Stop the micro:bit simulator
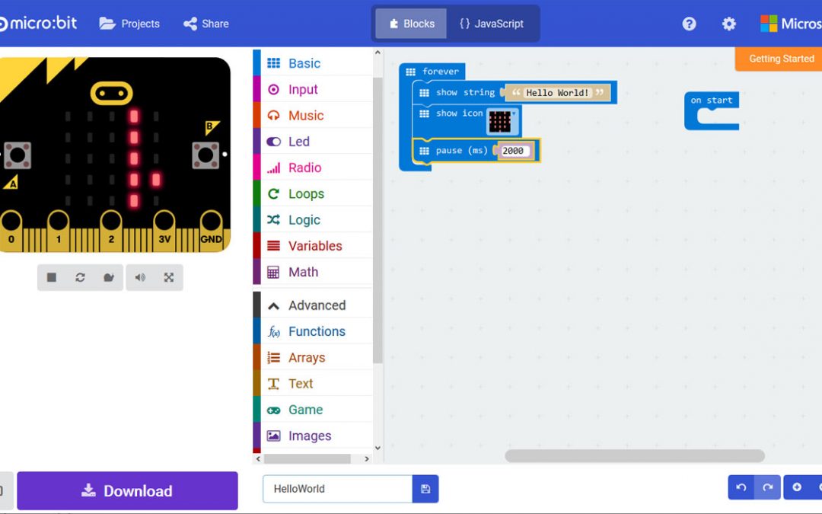 pos(51,277)
